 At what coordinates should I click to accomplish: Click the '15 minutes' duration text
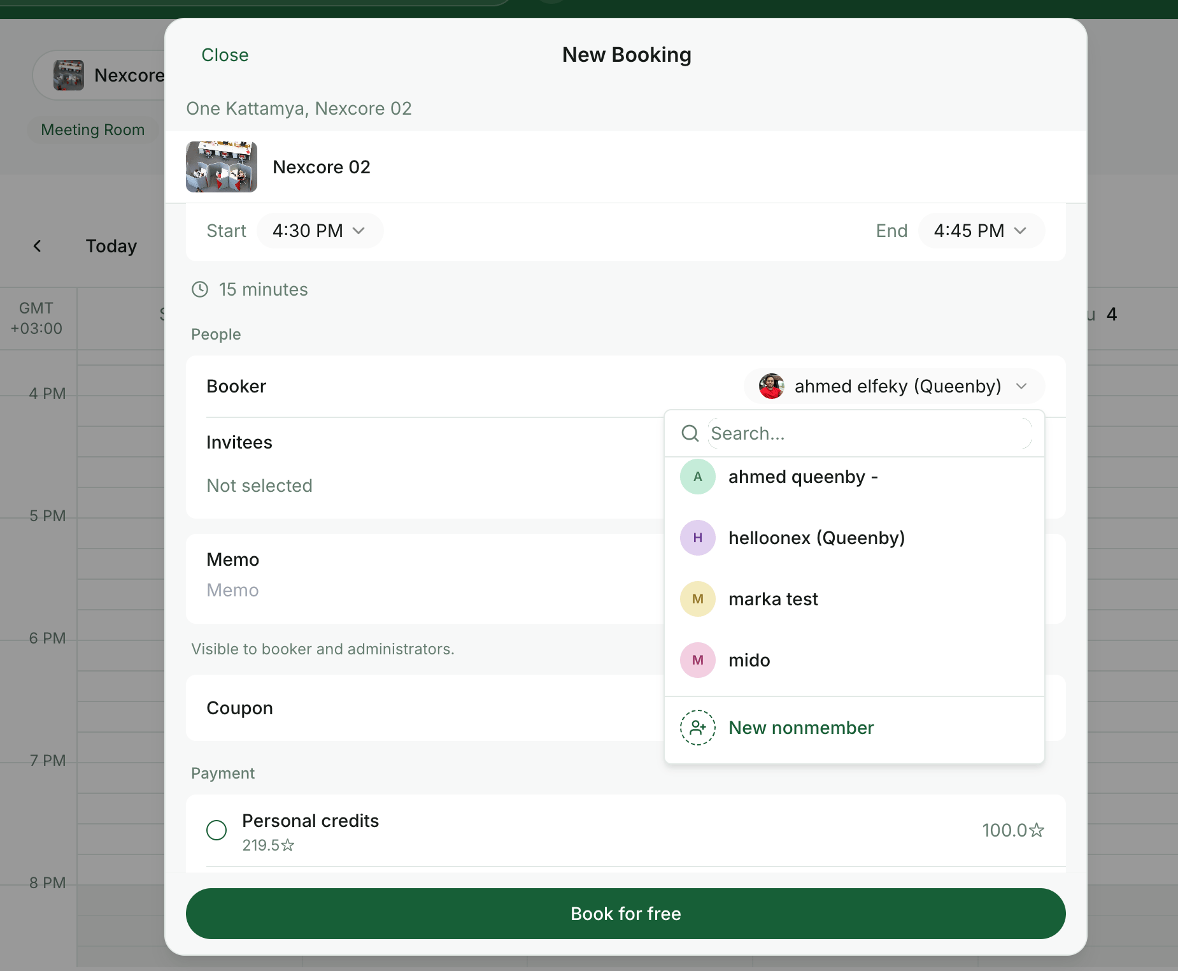pyautogui.click(x=264, y=289)
